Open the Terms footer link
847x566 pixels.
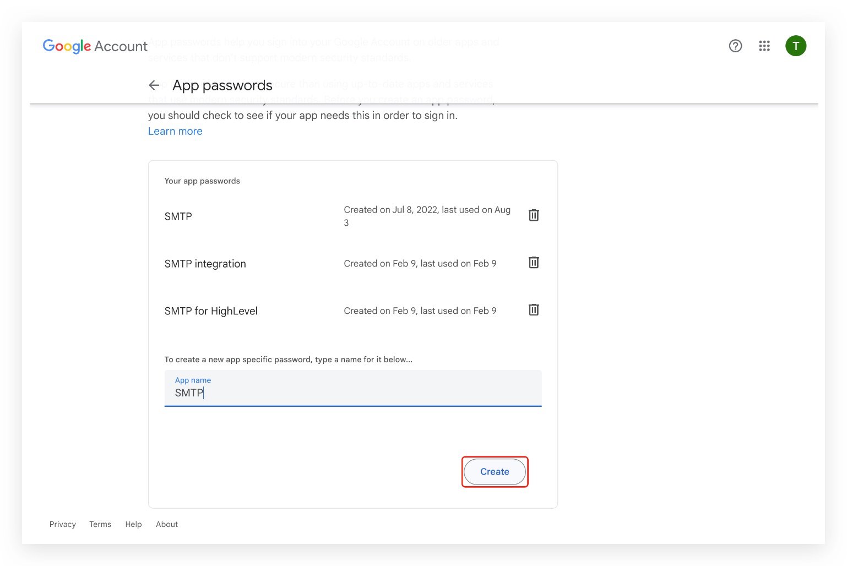click(x=100, y=524)
